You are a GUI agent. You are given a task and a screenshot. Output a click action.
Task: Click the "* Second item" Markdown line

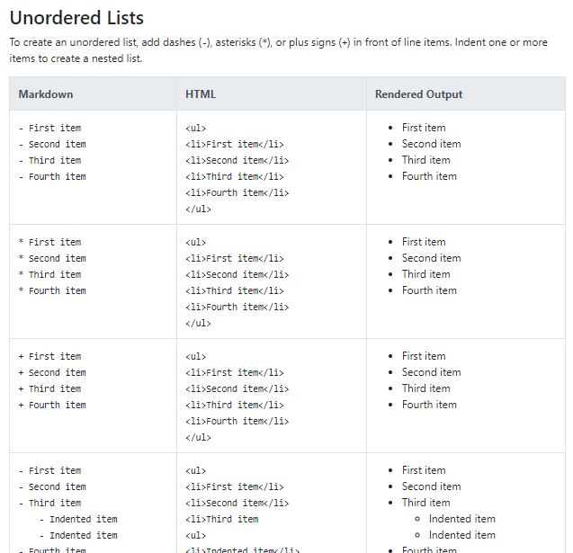tap(52, 258)
